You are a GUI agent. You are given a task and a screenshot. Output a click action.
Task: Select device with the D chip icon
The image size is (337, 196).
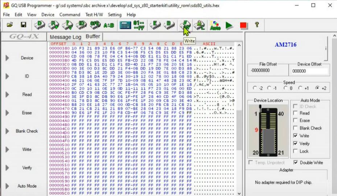pos(40,25)
